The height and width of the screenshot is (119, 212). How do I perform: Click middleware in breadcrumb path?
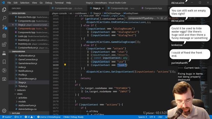point(81,13)
